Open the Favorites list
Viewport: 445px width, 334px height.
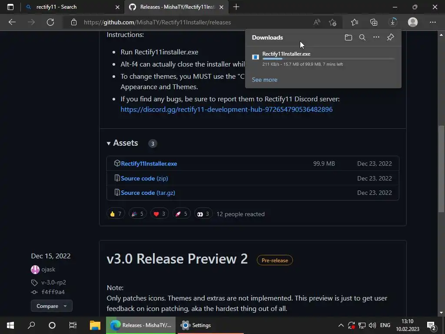[355, 22]
